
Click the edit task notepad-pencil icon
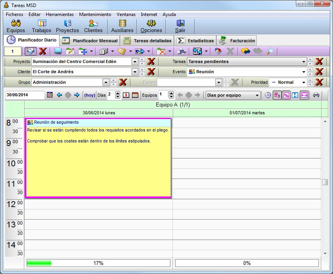pyautogui.click(x=70, y=51)
